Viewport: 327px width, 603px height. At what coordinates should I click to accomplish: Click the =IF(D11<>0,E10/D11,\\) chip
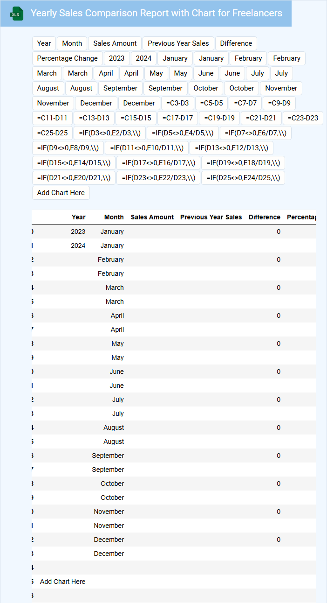coord(147,148)
